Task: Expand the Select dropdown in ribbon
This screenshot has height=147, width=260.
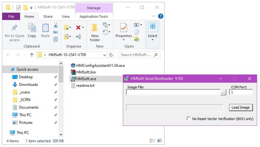Action: 152,39
